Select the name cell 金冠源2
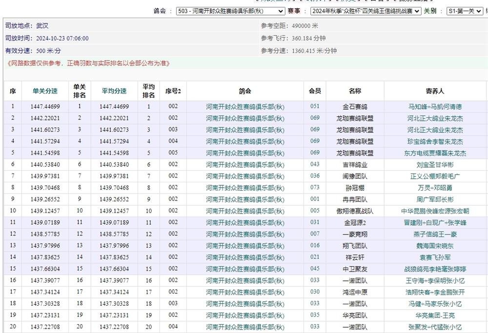Viewport: 488px width, 333px height. pos(355,223)
